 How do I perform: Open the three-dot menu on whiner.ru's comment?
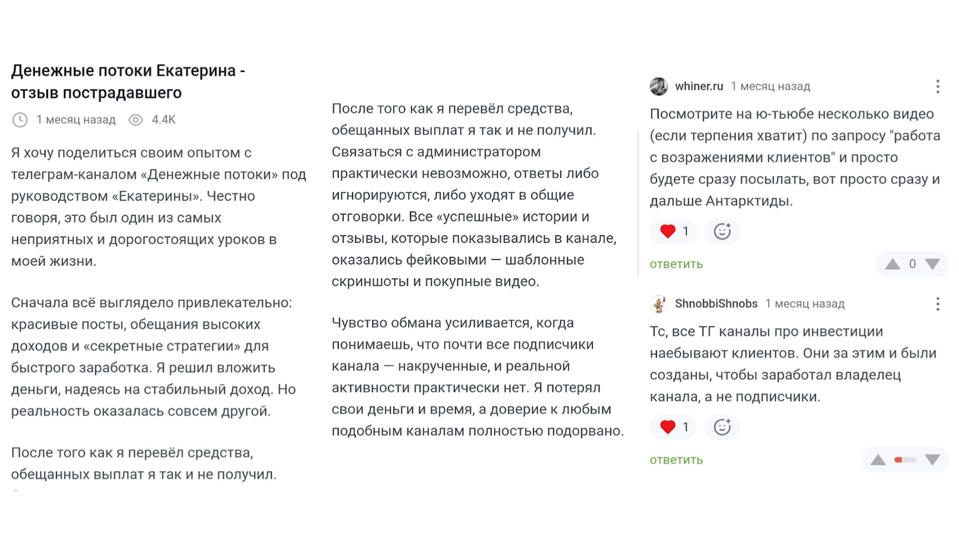pyautogui.click(x=938, y=86)
